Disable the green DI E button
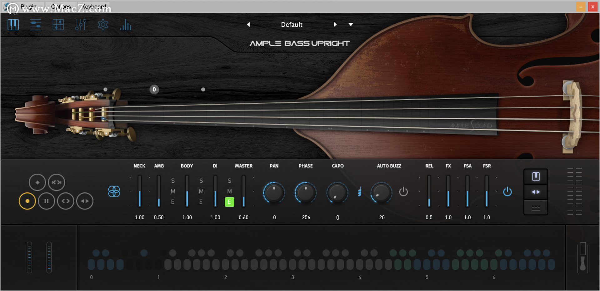The height and width of the screenshot is (291, 600). [229, 202]
